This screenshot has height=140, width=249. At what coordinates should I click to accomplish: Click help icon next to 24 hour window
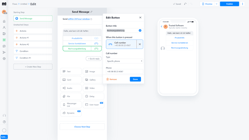[91, 19]
